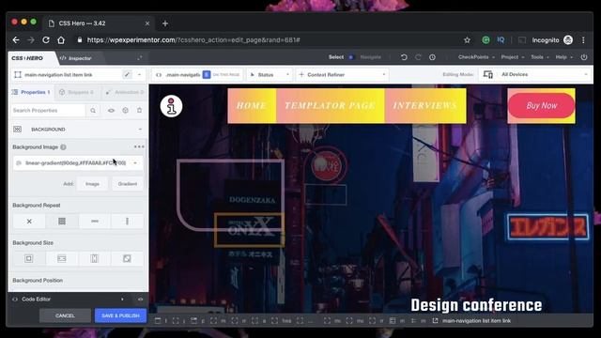Click the browser home icon
The image size is (601, 338).
pos(61,40)
